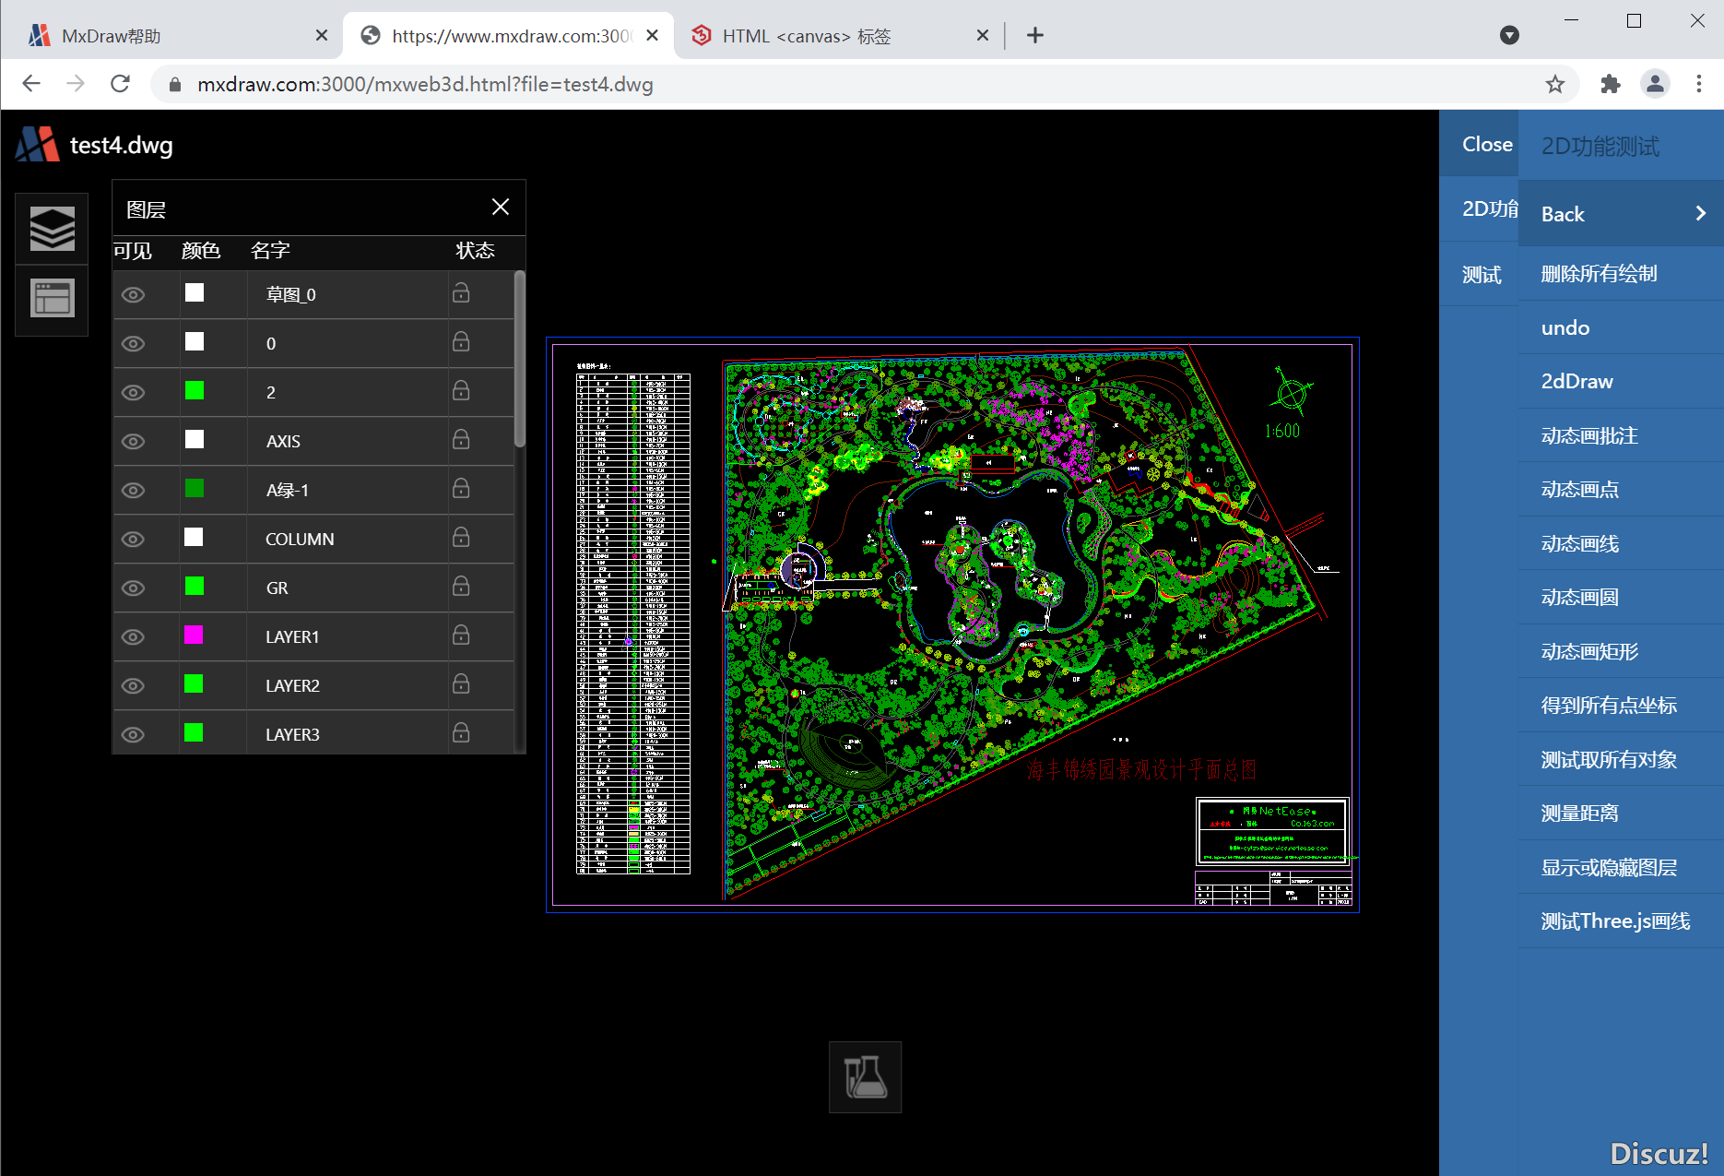Close the 图层 layers panel

coord(501,207)
